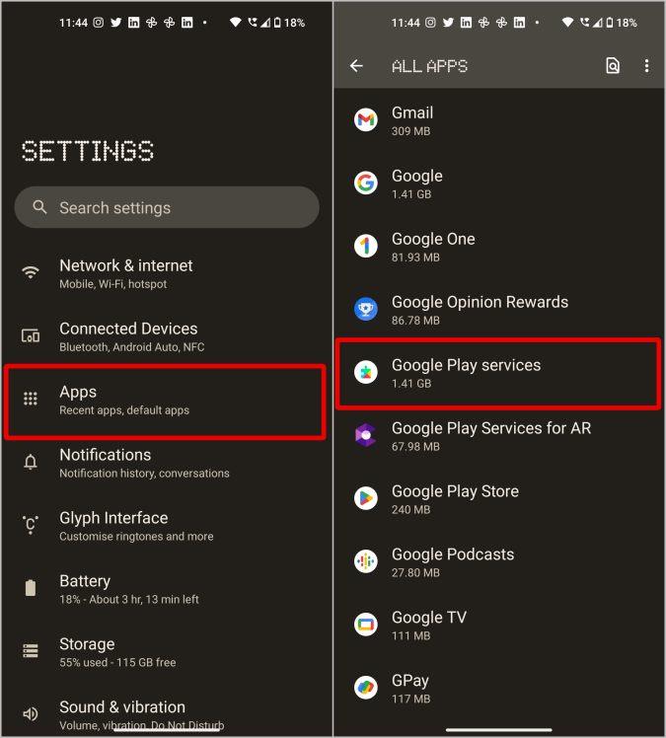Tap the Google Play Services for AR icon

coord(366,435)
